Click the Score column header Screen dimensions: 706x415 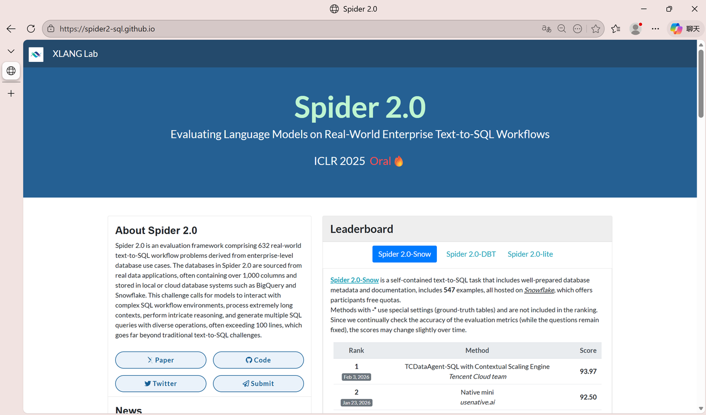[588, 350]
